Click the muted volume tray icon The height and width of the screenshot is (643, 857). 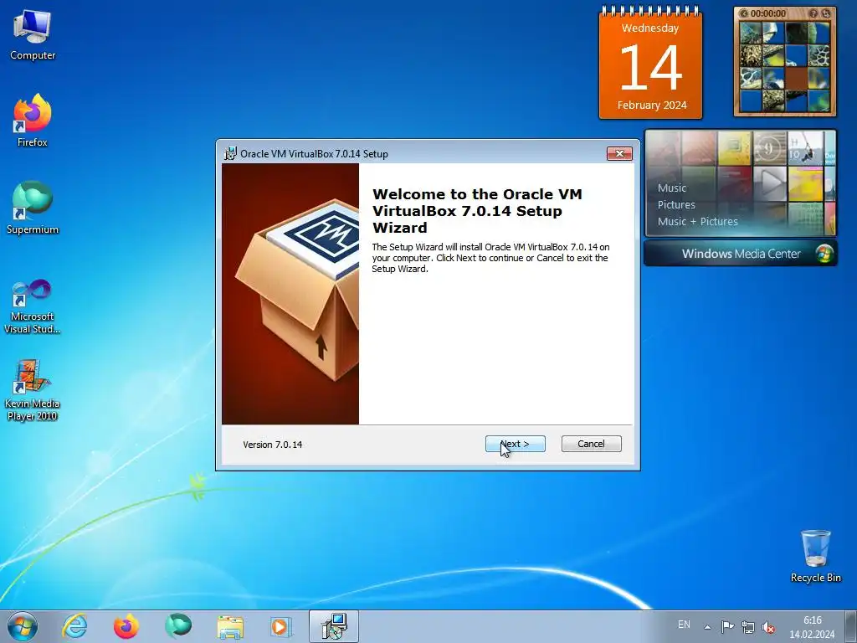768,626
